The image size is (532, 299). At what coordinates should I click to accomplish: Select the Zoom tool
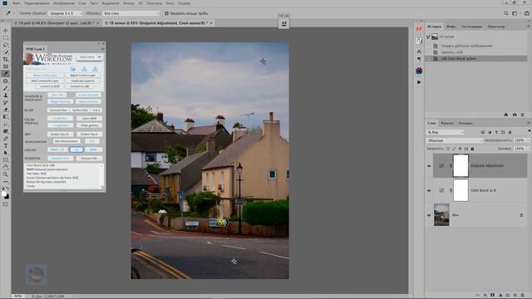pyautogui.click(x=6, y=174)
